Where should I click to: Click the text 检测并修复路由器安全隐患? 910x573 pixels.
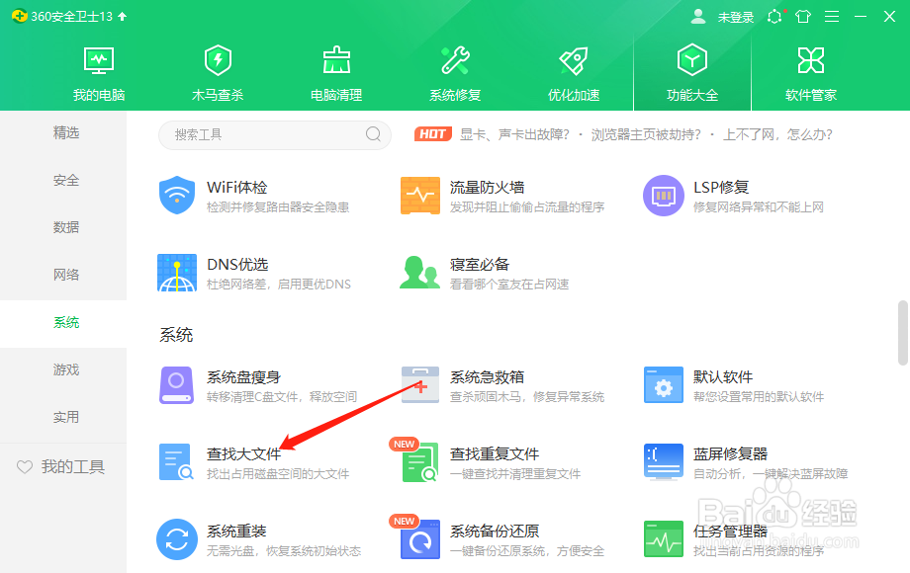278,207
